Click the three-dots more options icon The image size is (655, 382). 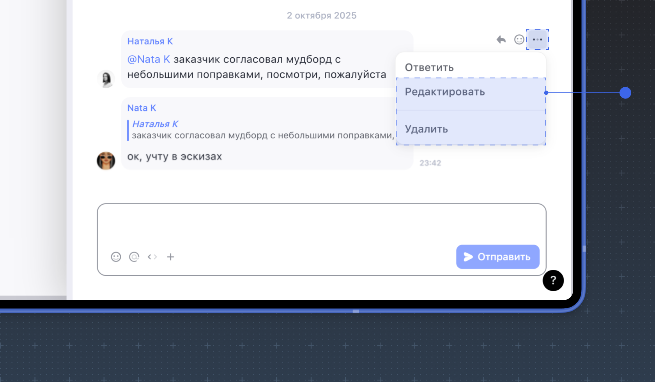[537, 39]
